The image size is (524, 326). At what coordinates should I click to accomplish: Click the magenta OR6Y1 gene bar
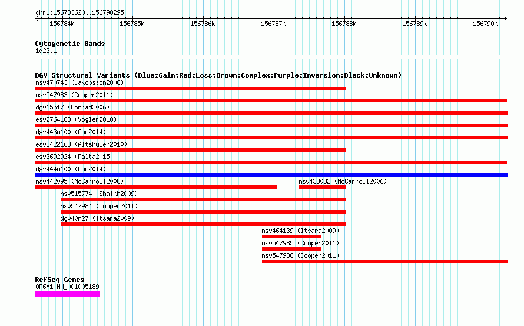coord(67,294)
